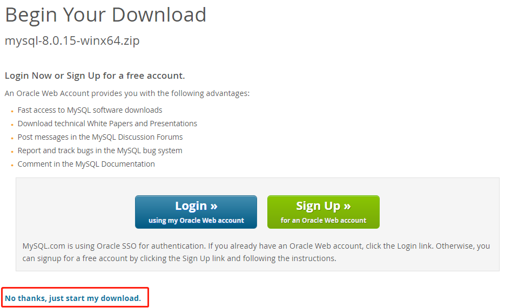
Task: Click orange bullet beside 'Download technical White Papers'
Action: pos(12,125)
